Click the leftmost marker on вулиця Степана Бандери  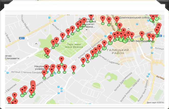click(x=44, y=74)
